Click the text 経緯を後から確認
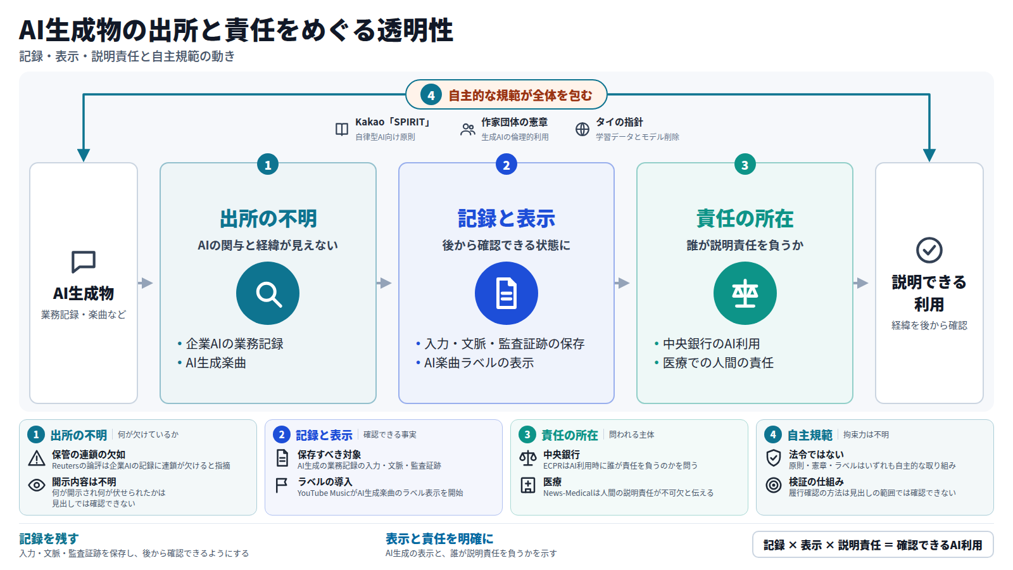The width and height of the screenshot is (1013, 570). (x=929, y=326)
